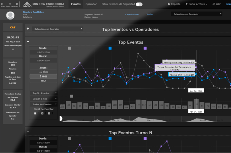Open the Subir Archivo menu
The image size is (231, 153).
click(197, 4)
